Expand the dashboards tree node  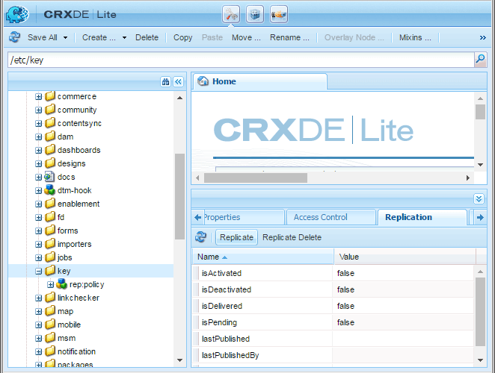(x=39, y=150)
